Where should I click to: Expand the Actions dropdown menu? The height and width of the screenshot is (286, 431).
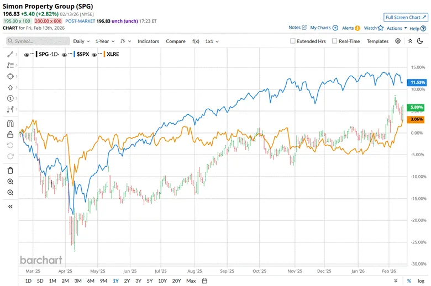pyautogui.click(x=397, y=28)
